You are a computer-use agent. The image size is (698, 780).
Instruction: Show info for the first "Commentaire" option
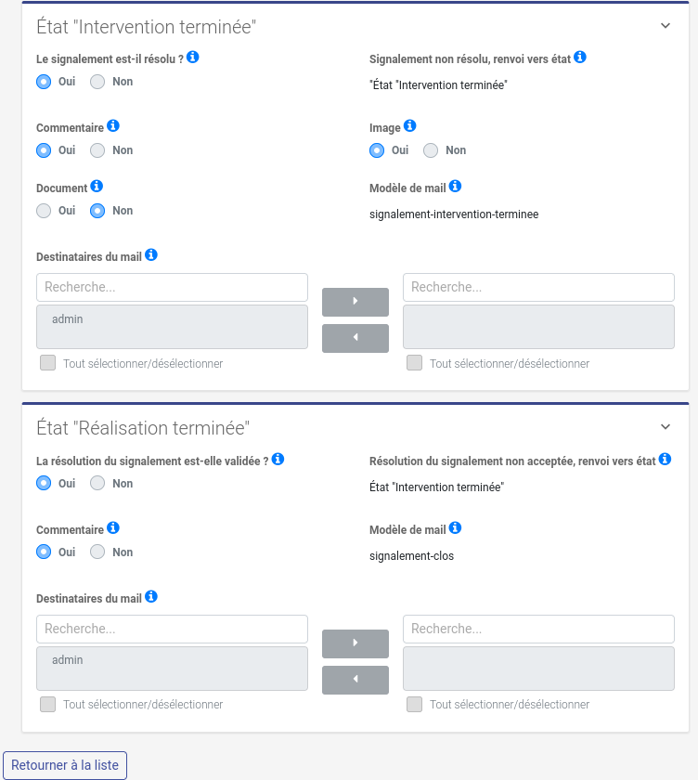pos(114,126)
